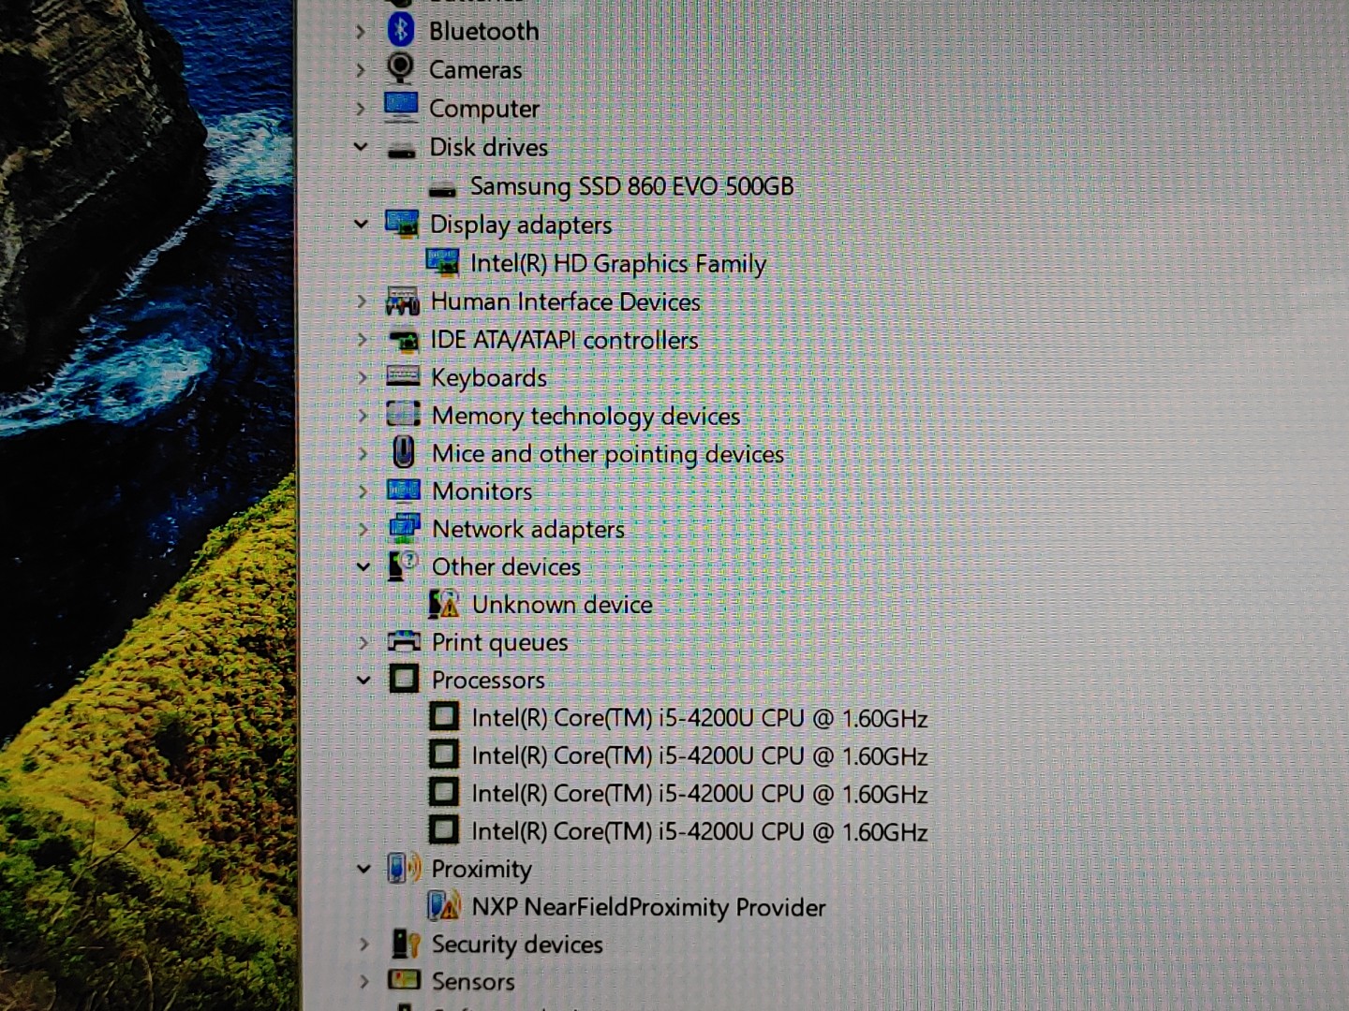
Task: Click the Print queues printer icon
Action: point(404,642)
